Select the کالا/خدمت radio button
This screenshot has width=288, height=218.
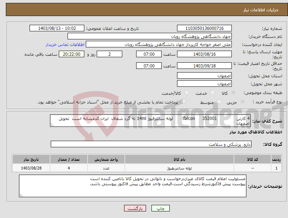tap(187, 93)
